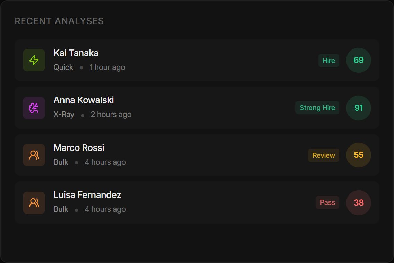394x263 pixels.
Task: Click the '2 hours ago' timestamp
Action: (111, 115)
